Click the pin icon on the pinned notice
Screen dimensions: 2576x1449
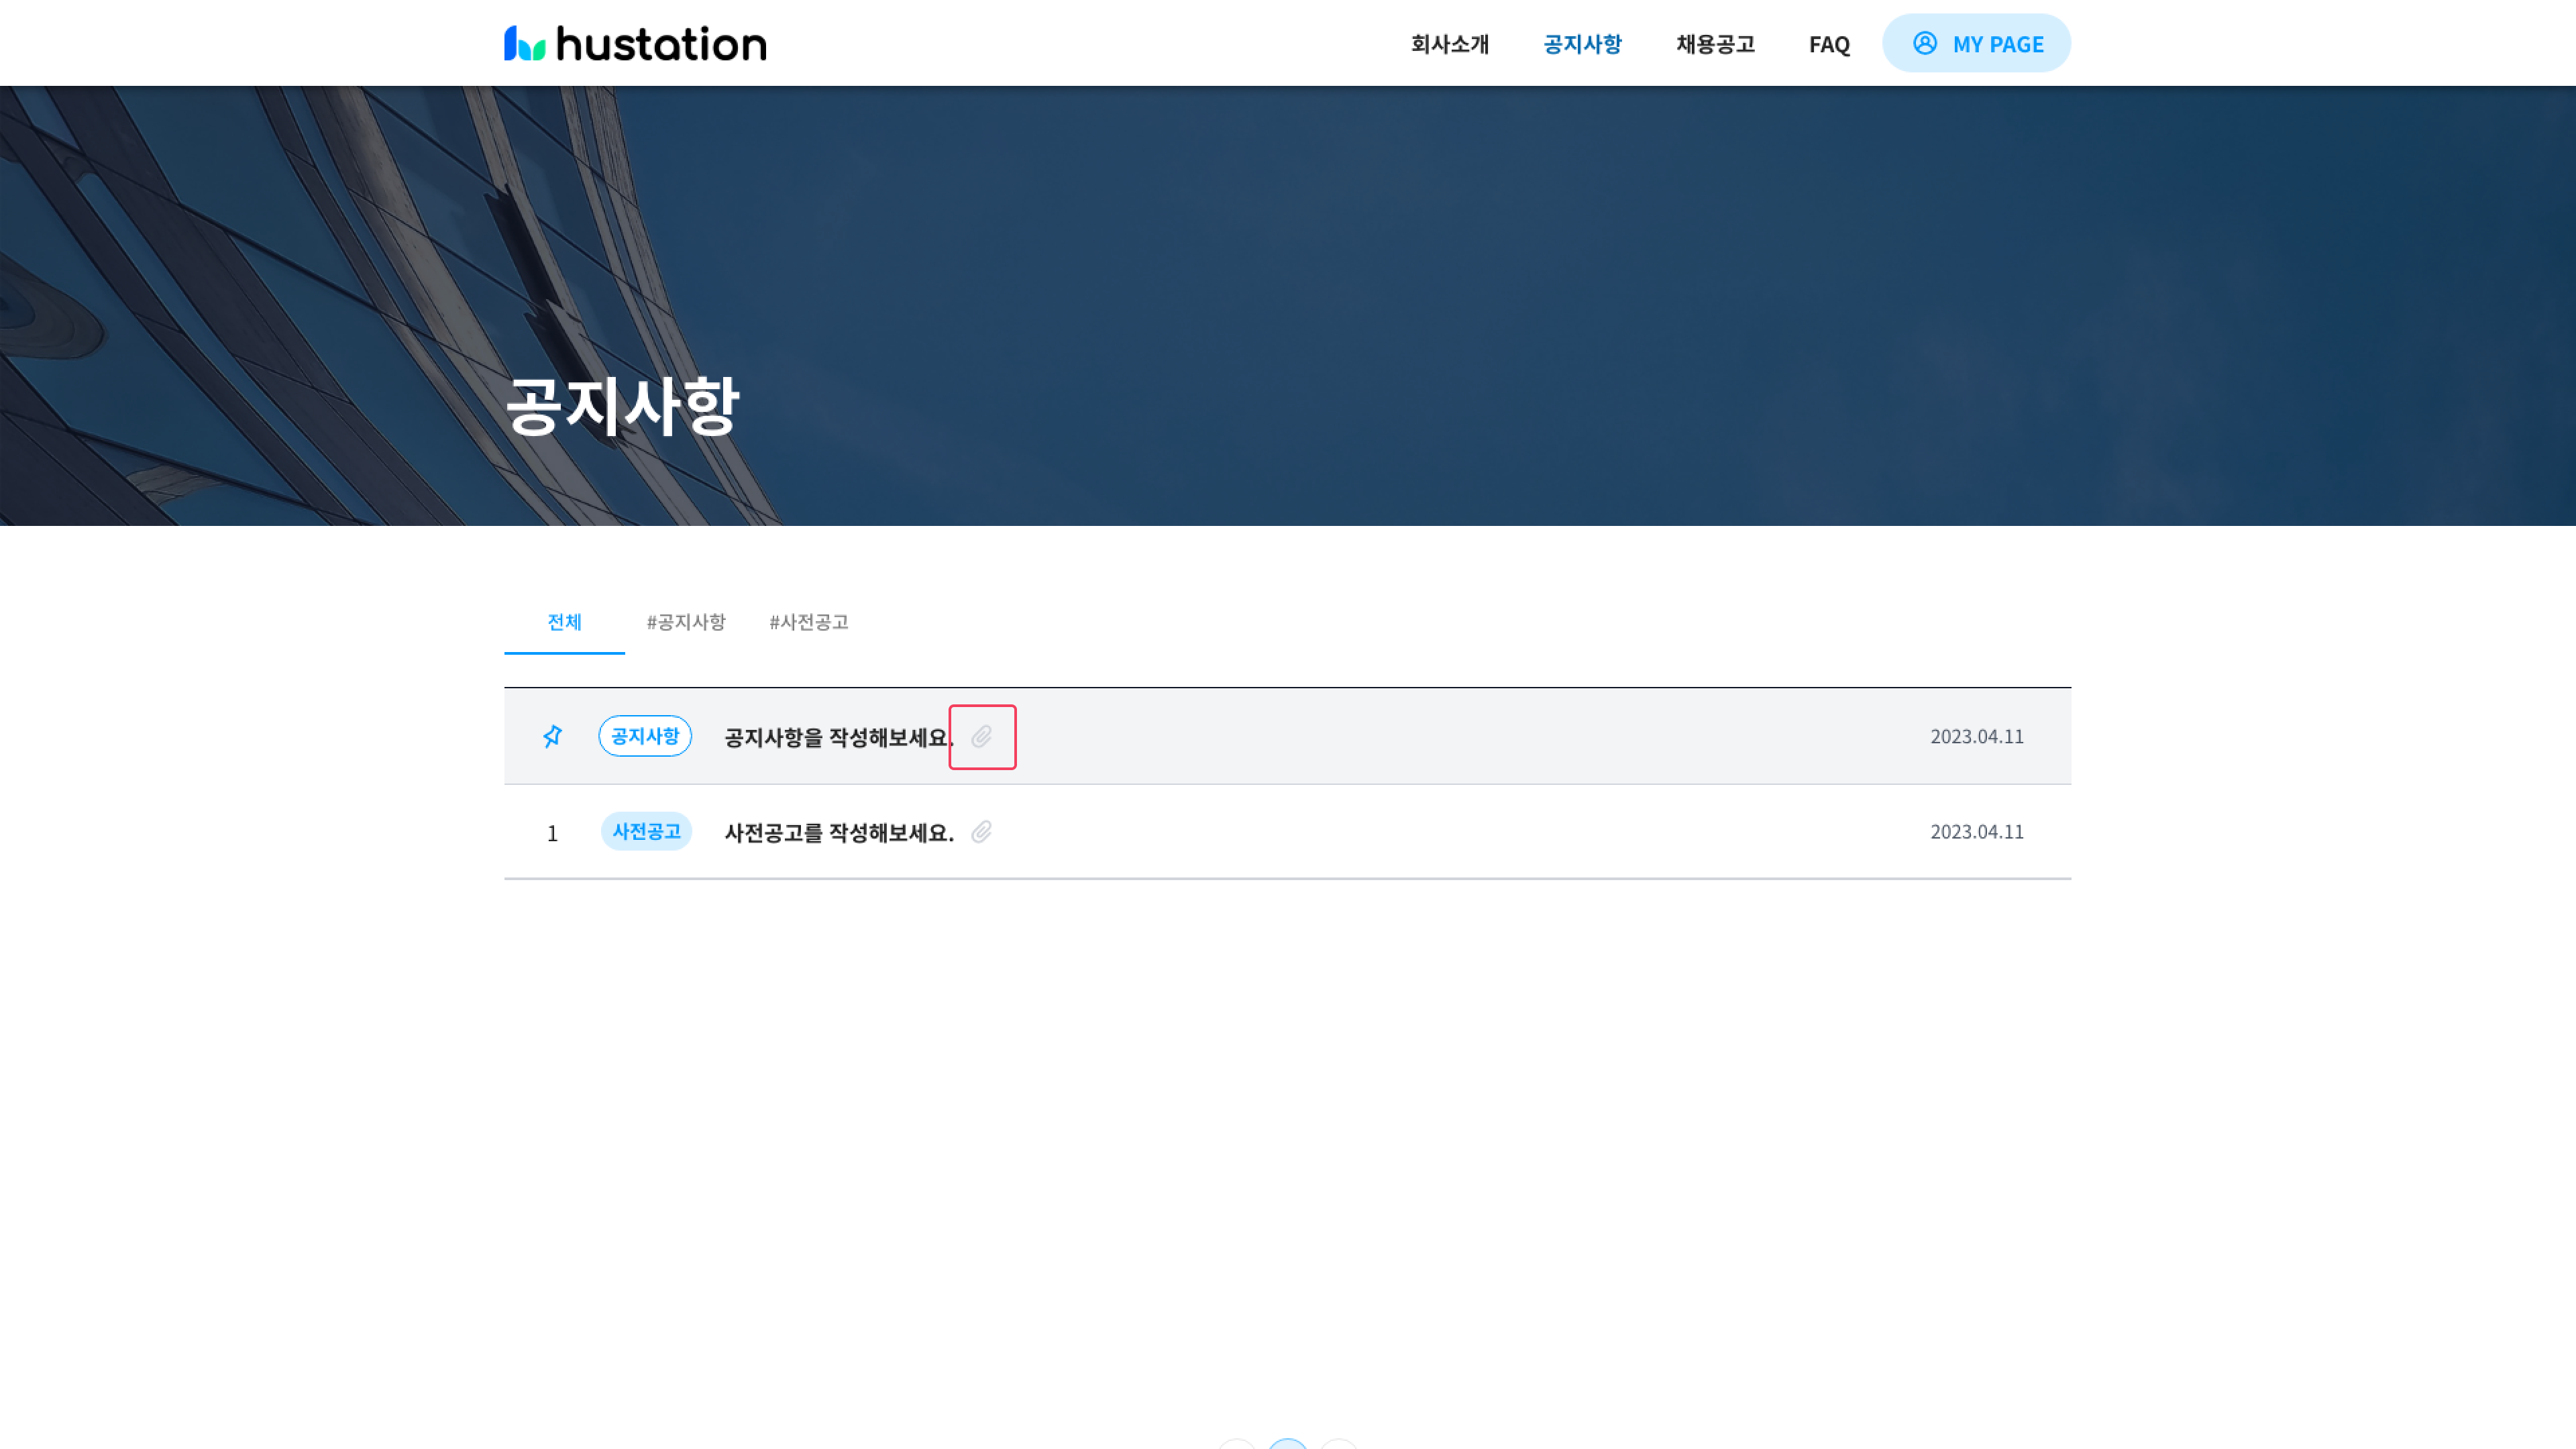tap(552, 736)
